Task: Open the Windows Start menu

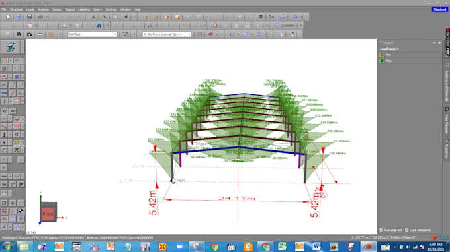Action: coord(7,247)
